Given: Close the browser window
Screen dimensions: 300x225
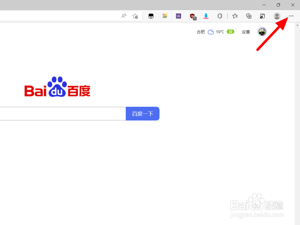Looking at the screenshot, I should click(293, 5).
